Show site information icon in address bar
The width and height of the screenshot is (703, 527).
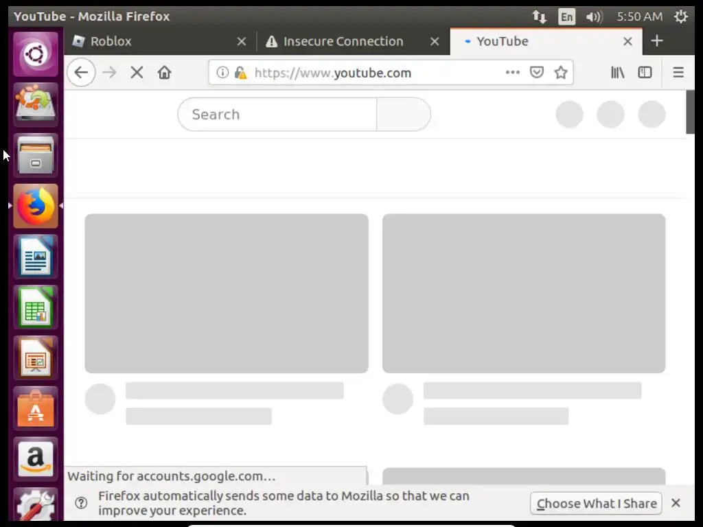[222, 72]
